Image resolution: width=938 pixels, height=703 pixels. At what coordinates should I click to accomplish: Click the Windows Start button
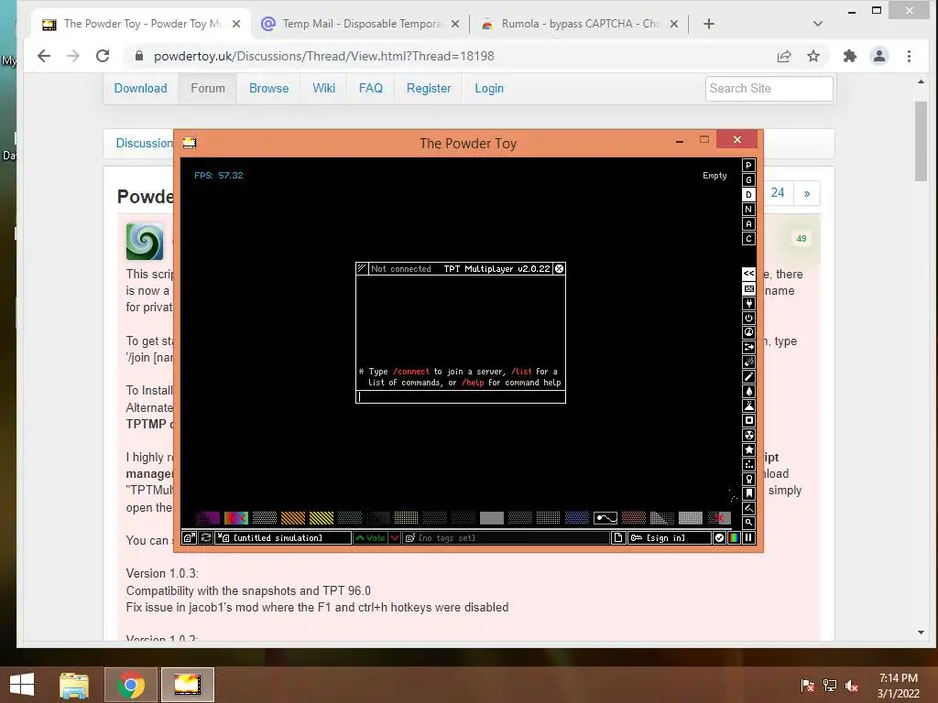click(22, 685)
